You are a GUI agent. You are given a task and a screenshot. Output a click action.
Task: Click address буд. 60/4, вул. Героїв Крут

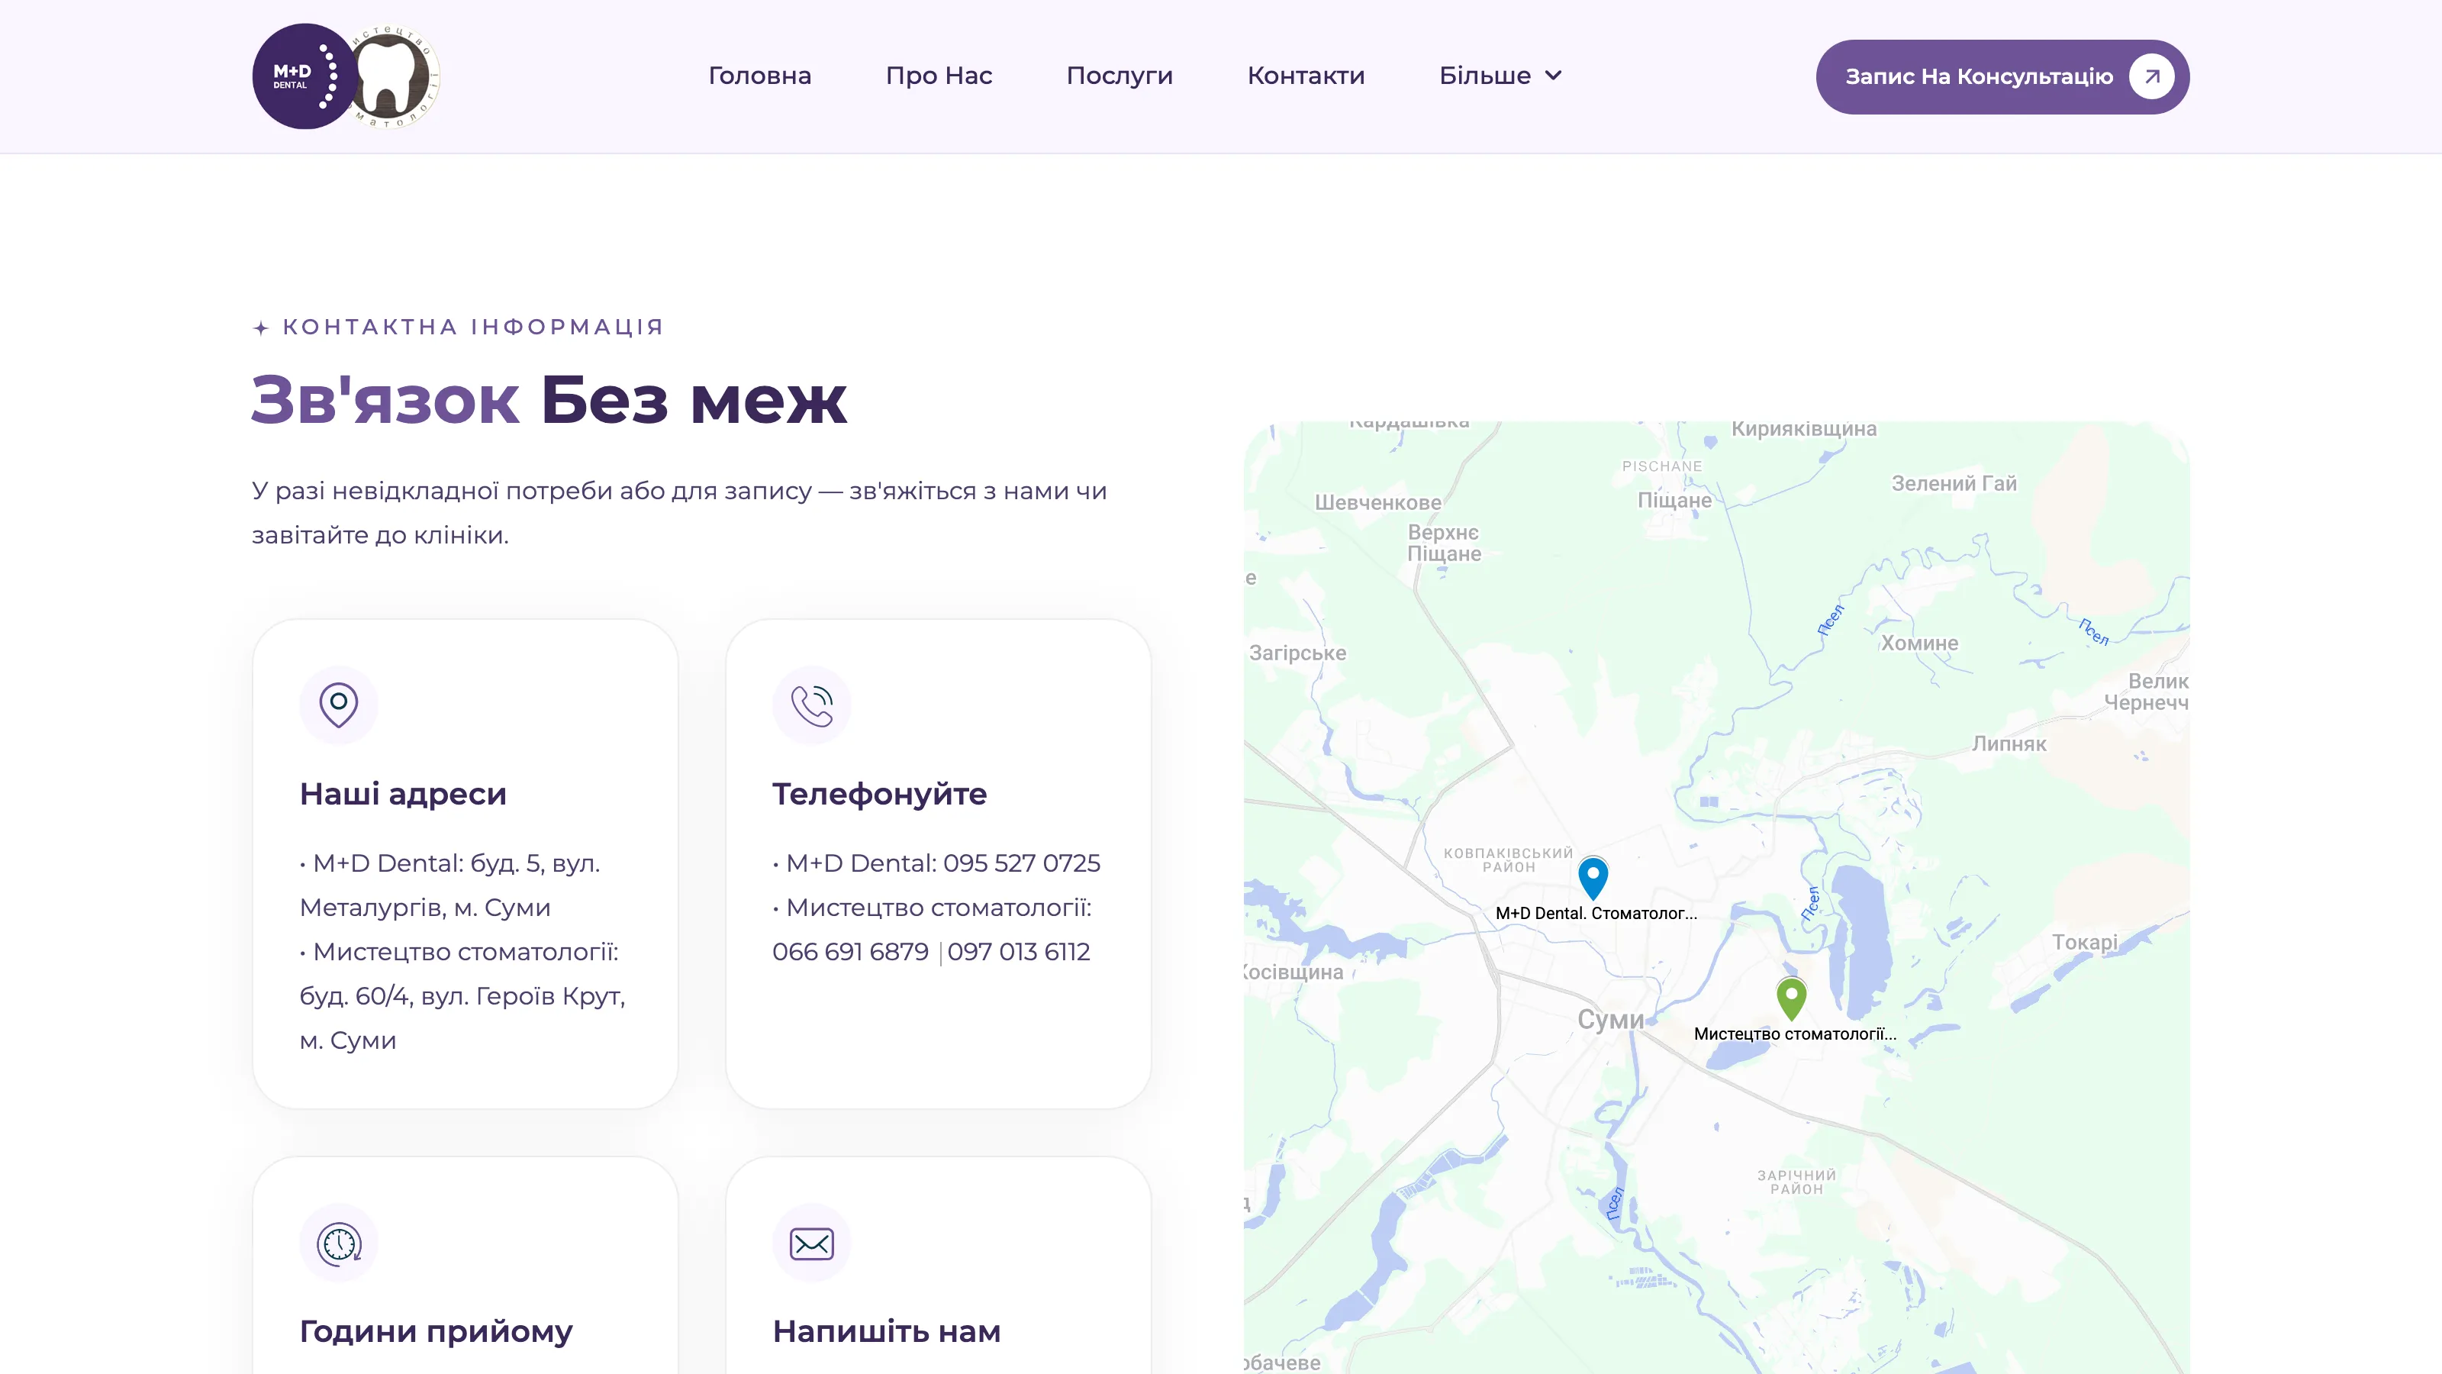(462, 995)
